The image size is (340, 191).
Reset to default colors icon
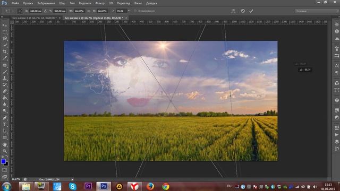[2, 157]
